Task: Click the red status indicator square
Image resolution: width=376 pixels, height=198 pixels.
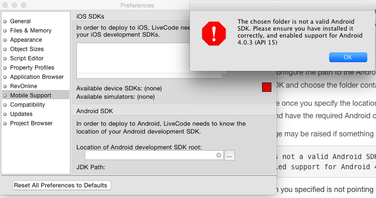Action: coord(266,87)
